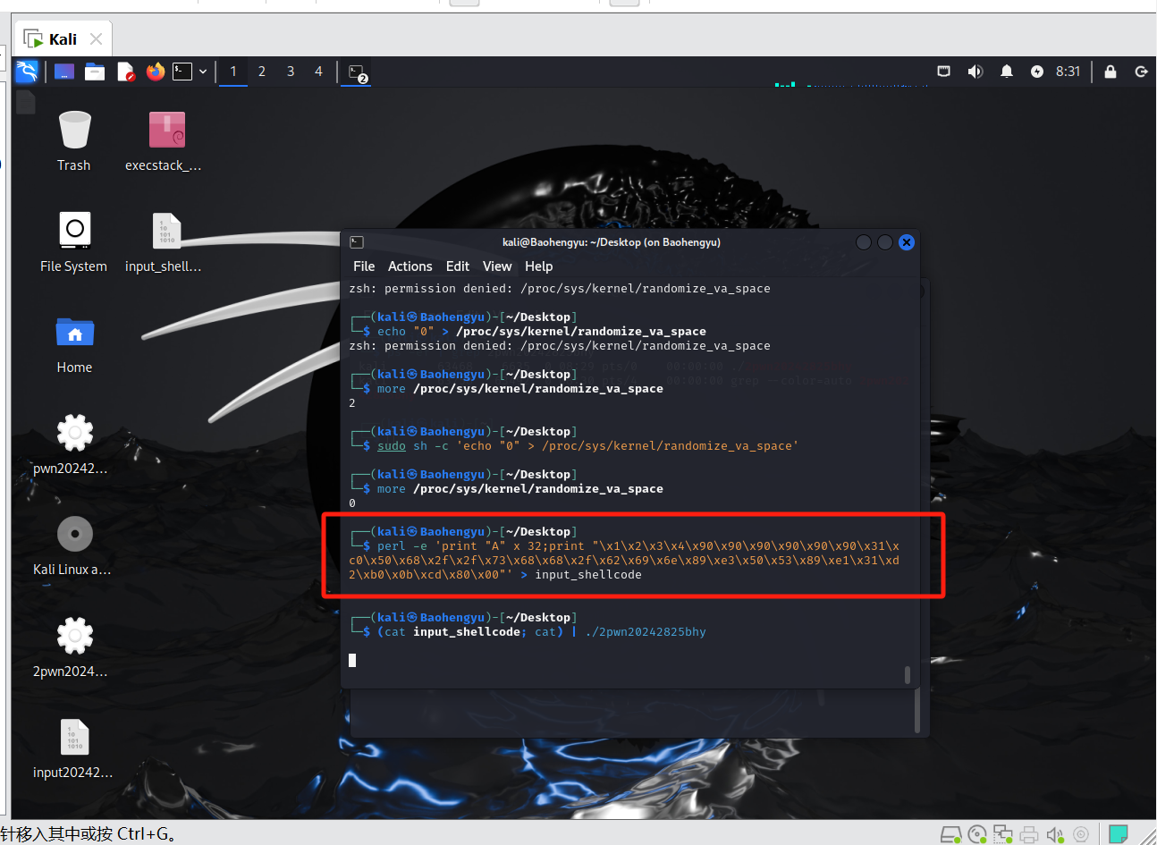Click the terminal taskbar button with badge 2
The height and width of the screenshot is (845, 1157).
[x=358, y=72]
